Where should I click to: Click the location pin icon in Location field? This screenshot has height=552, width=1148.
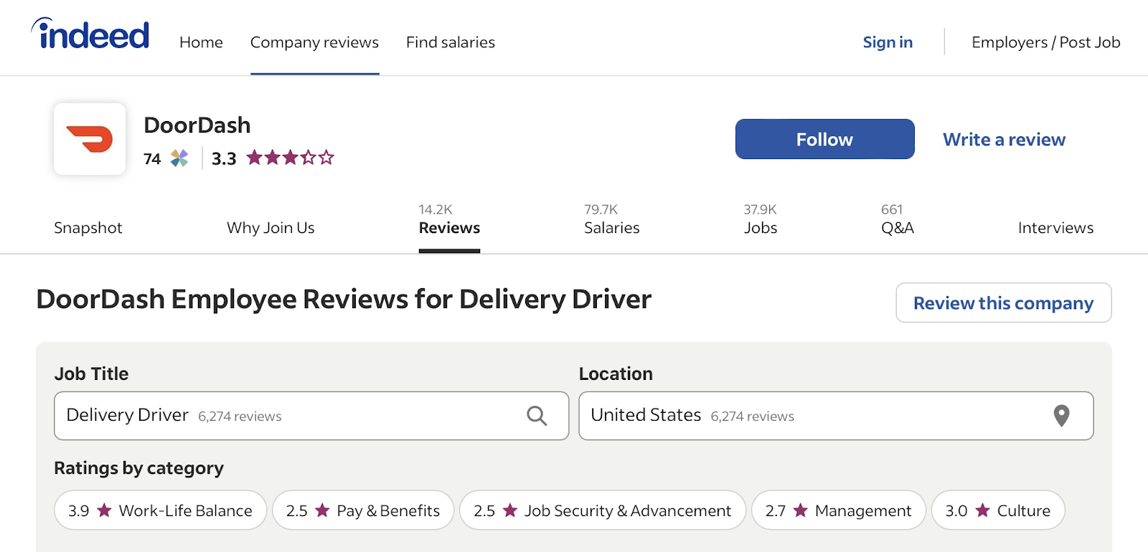(x=1061, y=416)
